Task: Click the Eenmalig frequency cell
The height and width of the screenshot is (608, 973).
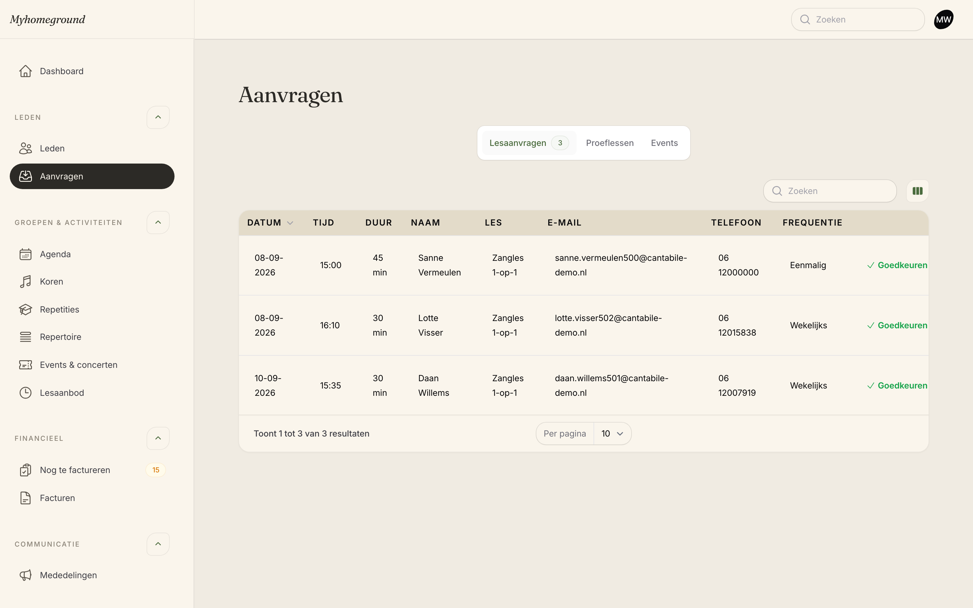Action: point(808,265)
